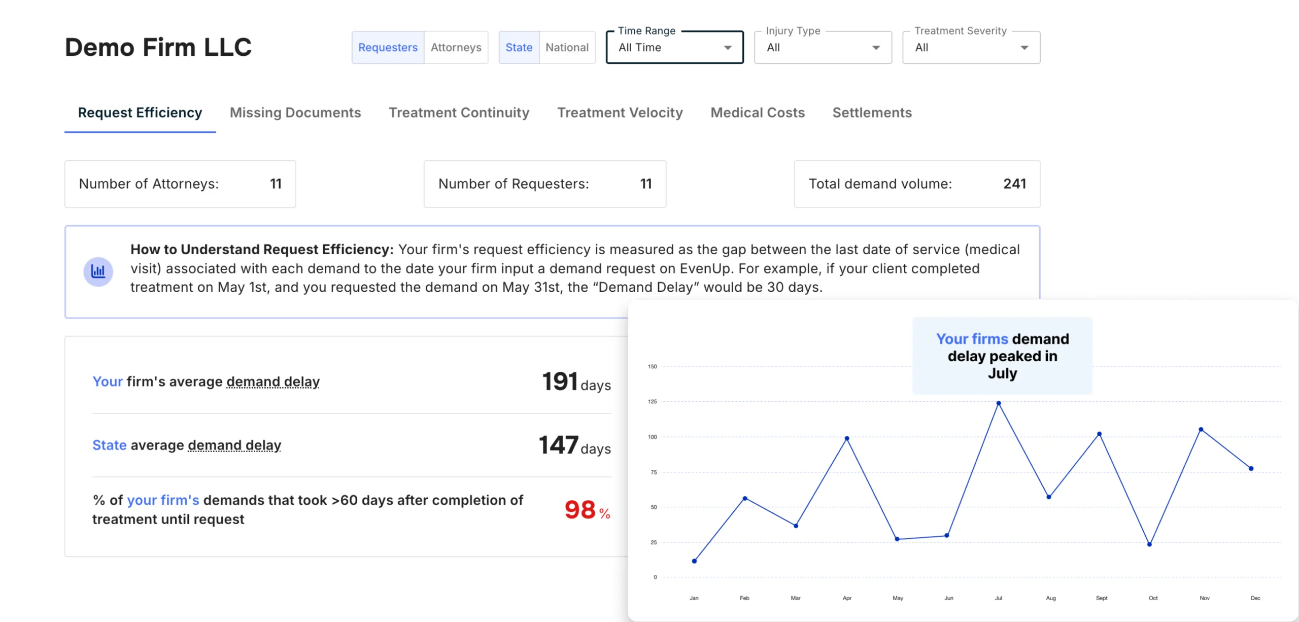Select the Requesters toggle option
This screenshot has height=622, width=1299.
[x=388, y=48]
